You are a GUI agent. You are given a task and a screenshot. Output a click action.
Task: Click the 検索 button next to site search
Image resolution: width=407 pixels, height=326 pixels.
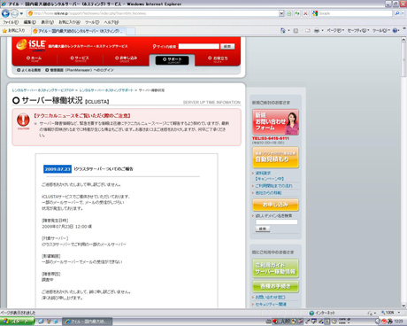pos(227,46)
